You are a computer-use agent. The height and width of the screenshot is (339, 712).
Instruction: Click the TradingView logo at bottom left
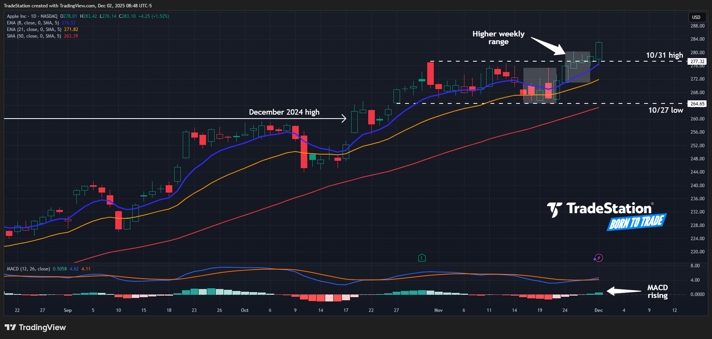[x=35, y=327]
